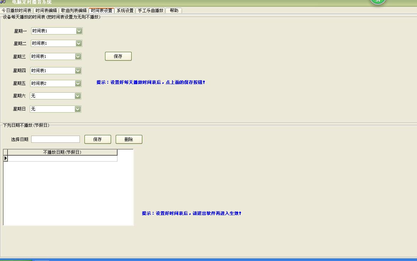
Task: Select the 时间表设置 tab
Action: click(102, 10)
